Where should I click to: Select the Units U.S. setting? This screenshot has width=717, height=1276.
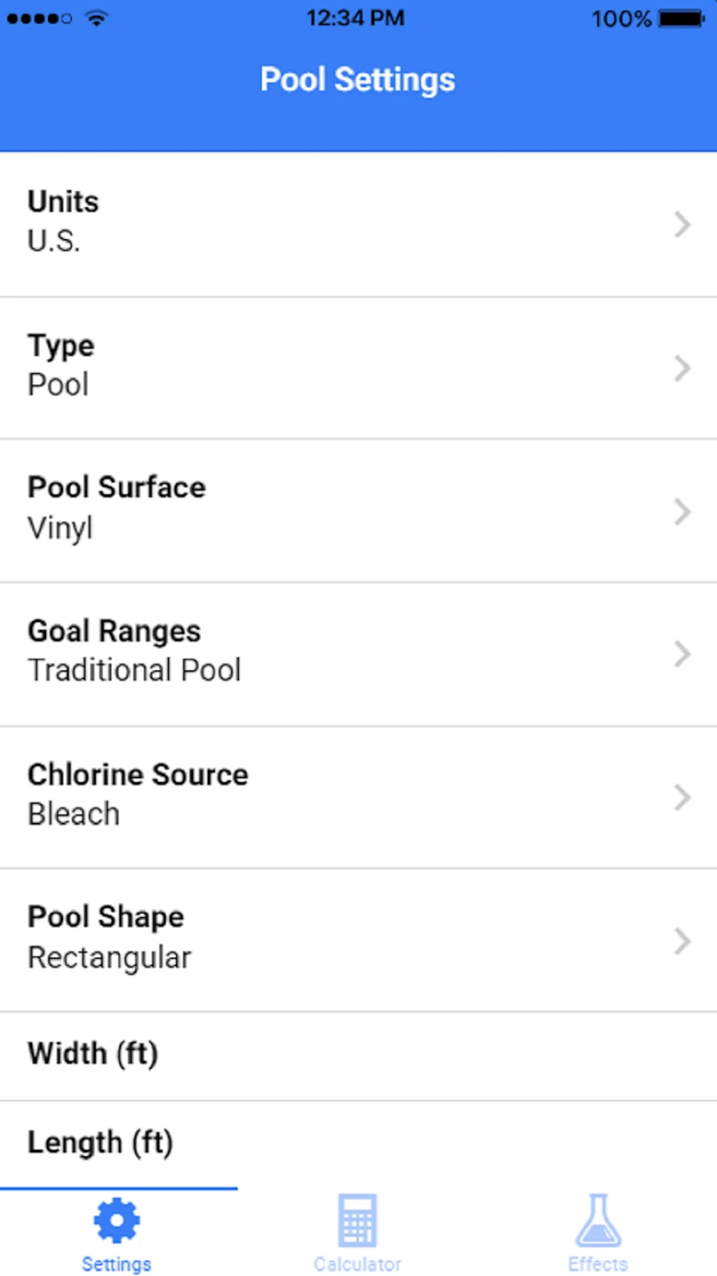pyautogui.click(x=54, y=241)
